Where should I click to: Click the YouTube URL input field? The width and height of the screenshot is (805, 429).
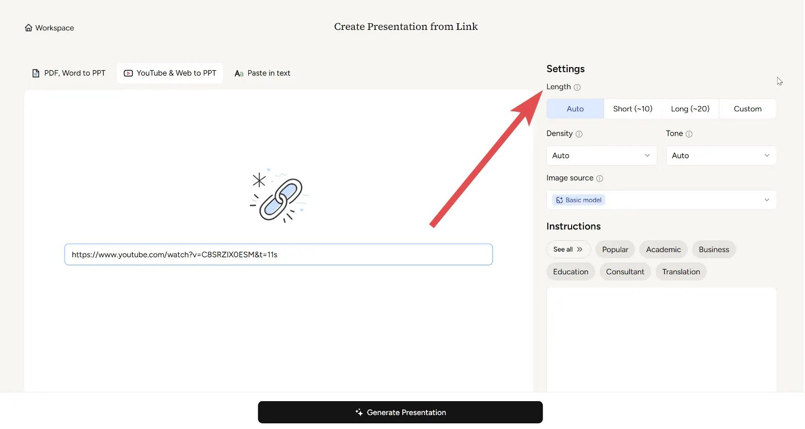click(x=278, y=255)
